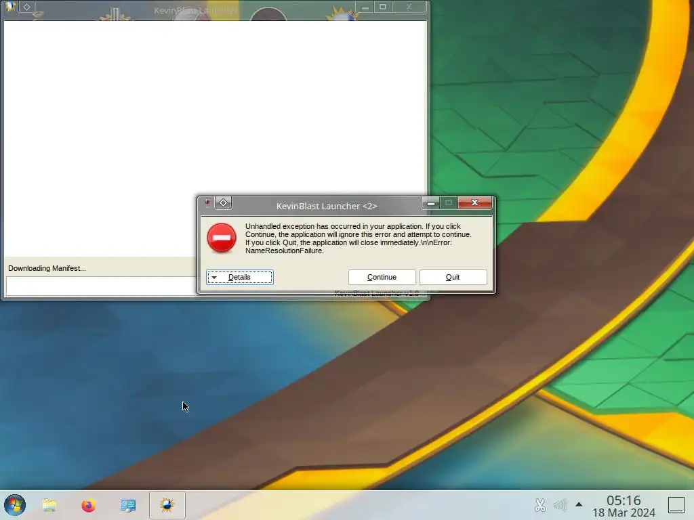
Task: Expand the Details section in error dialog
Action: (x=239, y=277)
